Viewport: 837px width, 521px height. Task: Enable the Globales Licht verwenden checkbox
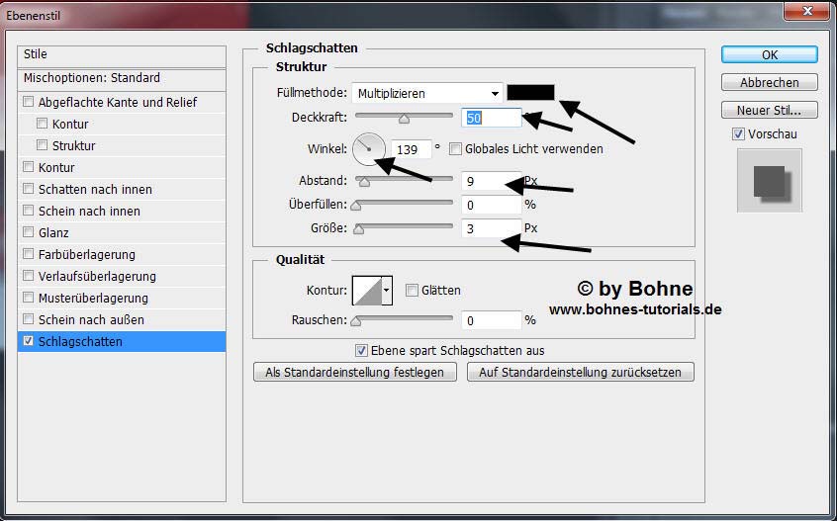click(x=456, y=149)
